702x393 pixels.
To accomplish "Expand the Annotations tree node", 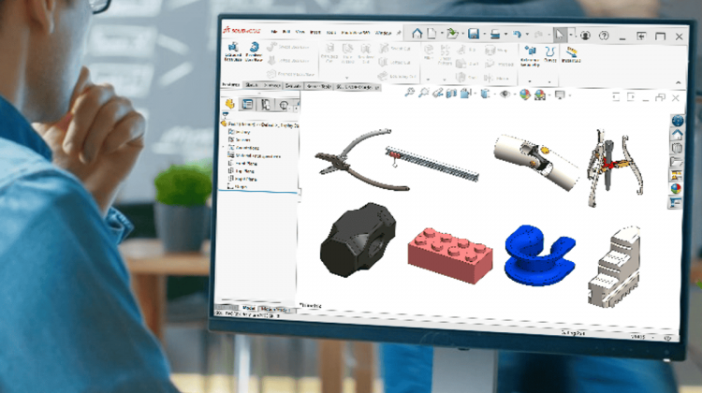I will [225, 147].
